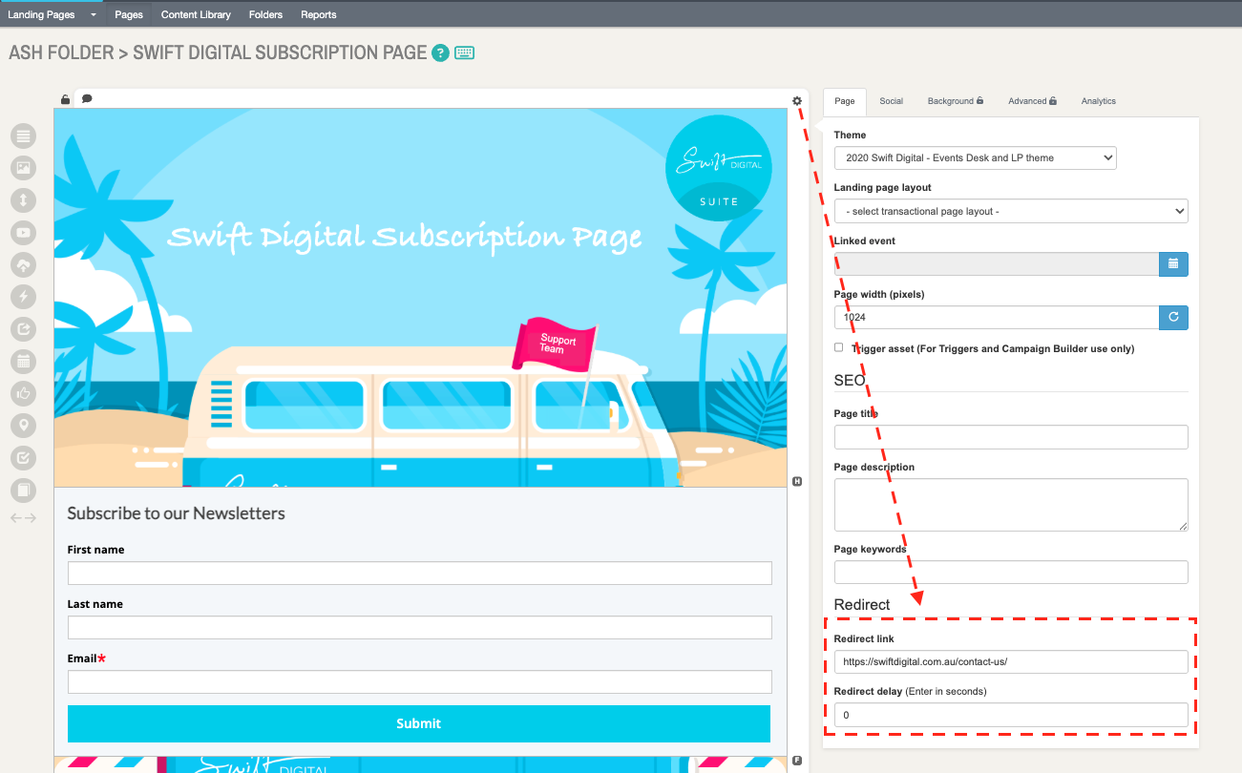Image resolution: width=1242 pixels, height=773 pixels.
Task: Expand the Landing Pages menu arrow
Action: click(x=93, y=15)
